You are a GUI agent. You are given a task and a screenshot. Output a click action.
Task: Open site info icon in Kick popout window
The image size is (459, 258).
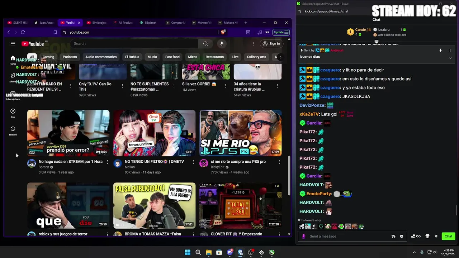pos(299,11)
